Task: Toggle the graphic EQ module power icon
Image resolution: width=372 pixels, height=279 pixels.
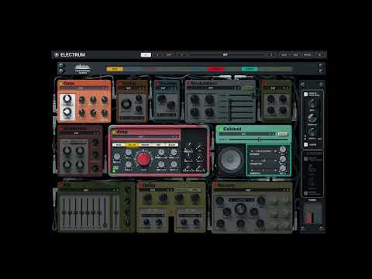Action: coord(60,185)
